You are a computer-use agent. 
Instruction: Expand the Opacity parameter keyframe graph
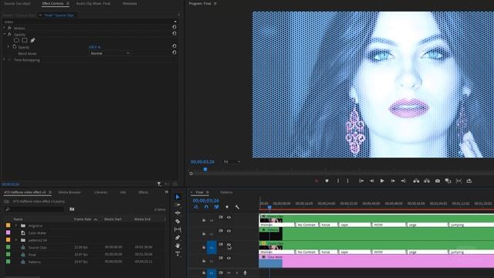click(x=8, y=46)
